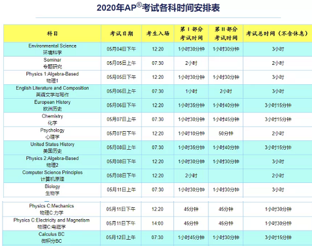Select the 科目 column header
This screenshot has width=312, height=246.
click(52, 34)
